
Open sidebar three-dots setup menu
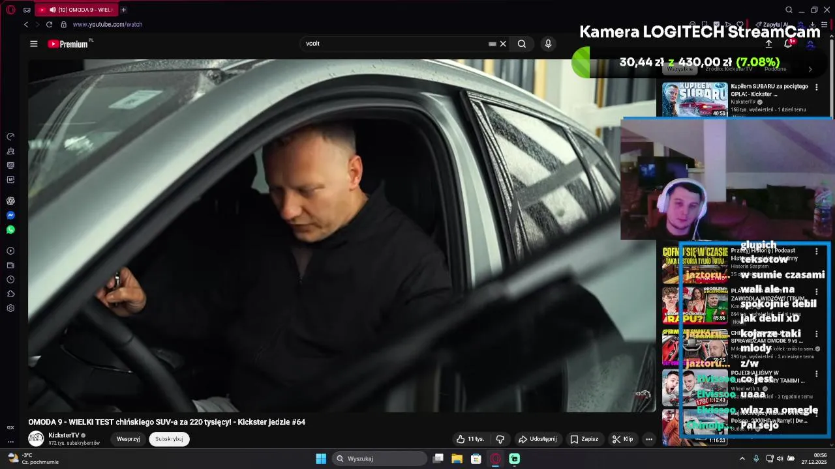pos(10,442)
